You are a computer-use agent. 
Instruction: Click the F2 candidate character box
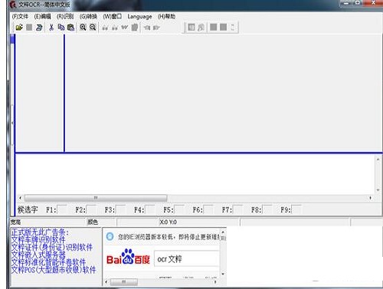91,209
